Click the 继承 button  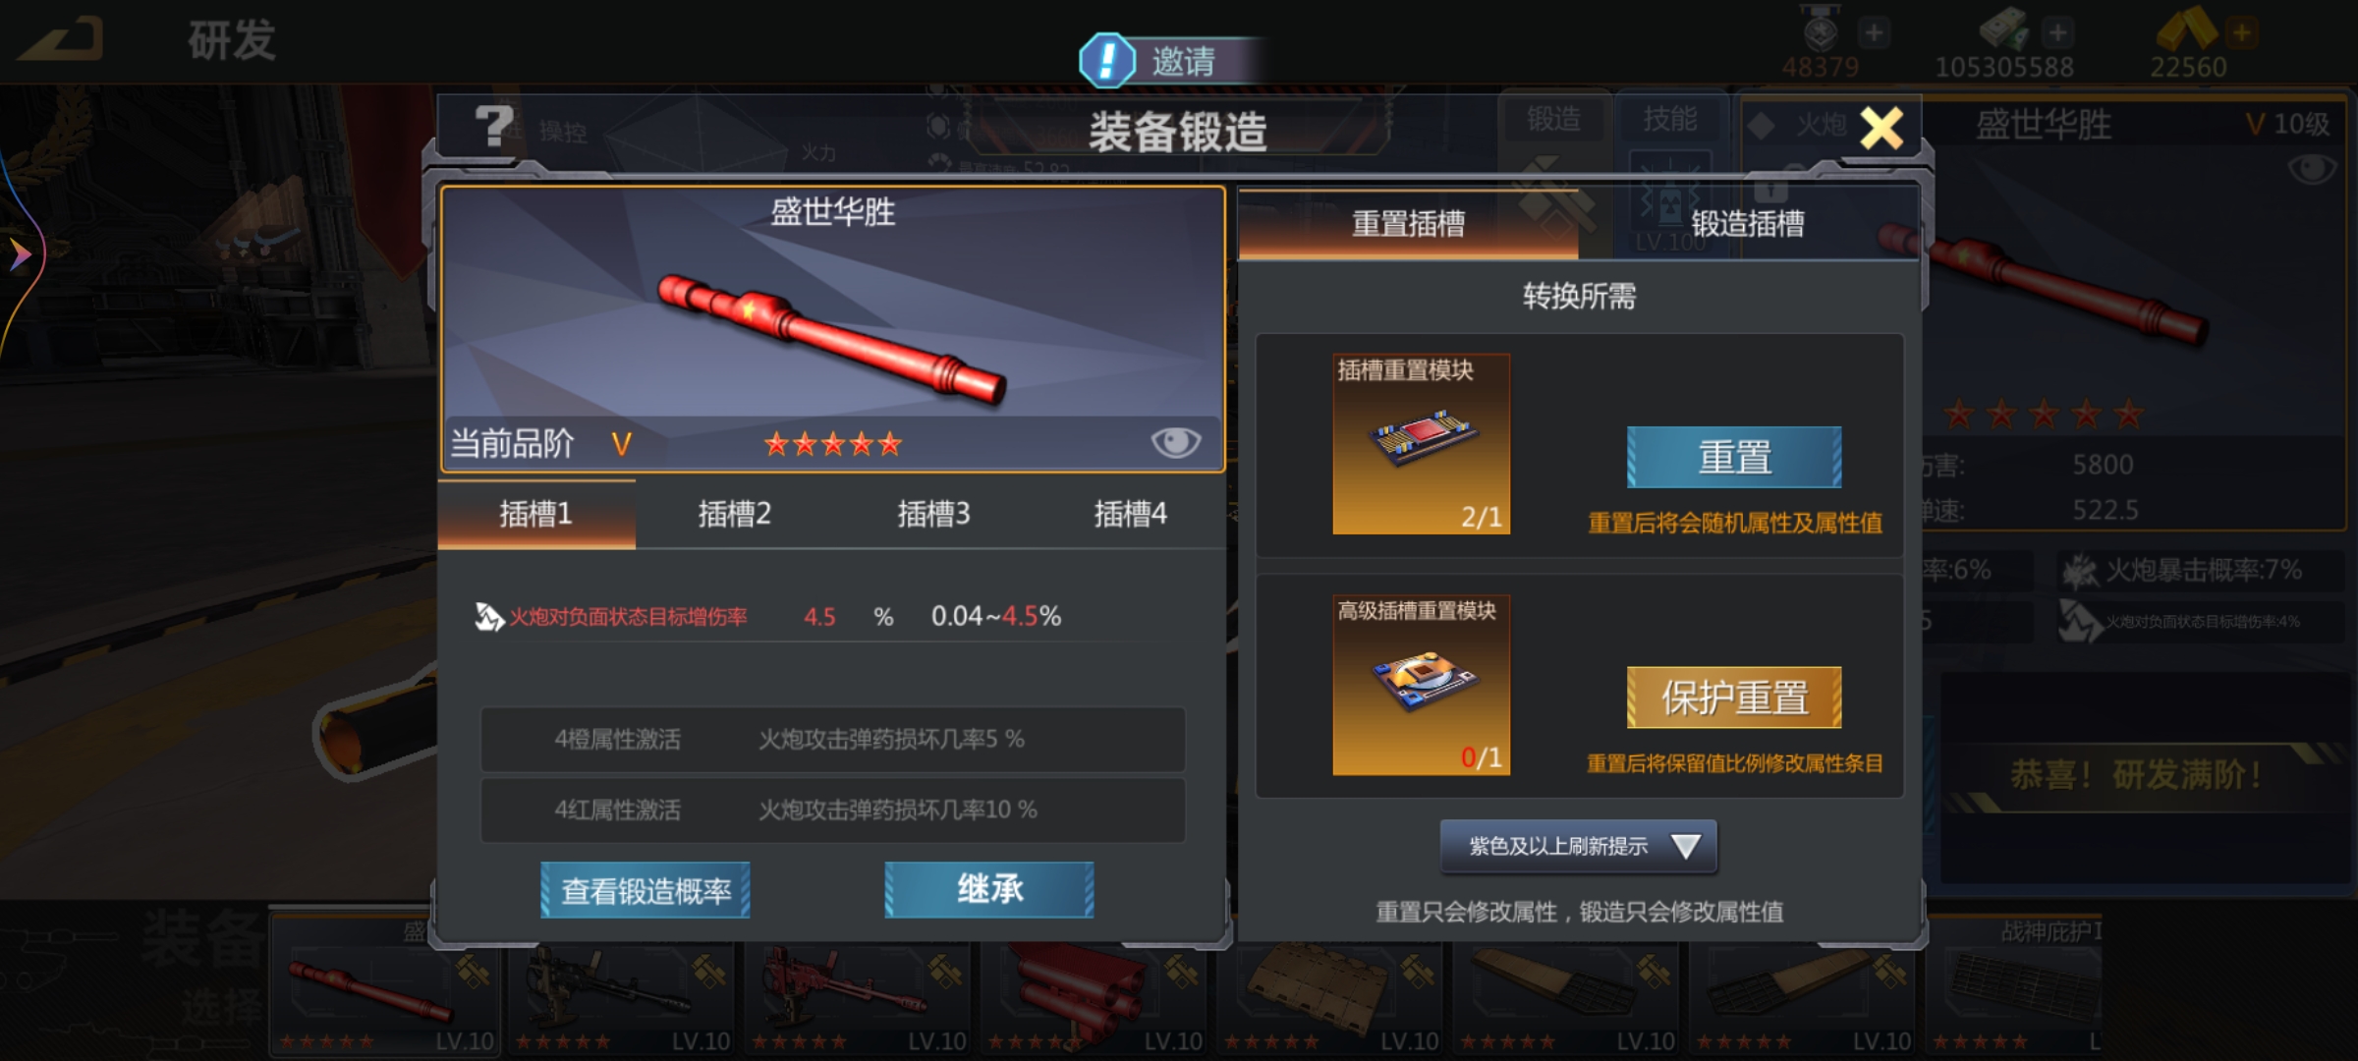[x=989, y=890]
